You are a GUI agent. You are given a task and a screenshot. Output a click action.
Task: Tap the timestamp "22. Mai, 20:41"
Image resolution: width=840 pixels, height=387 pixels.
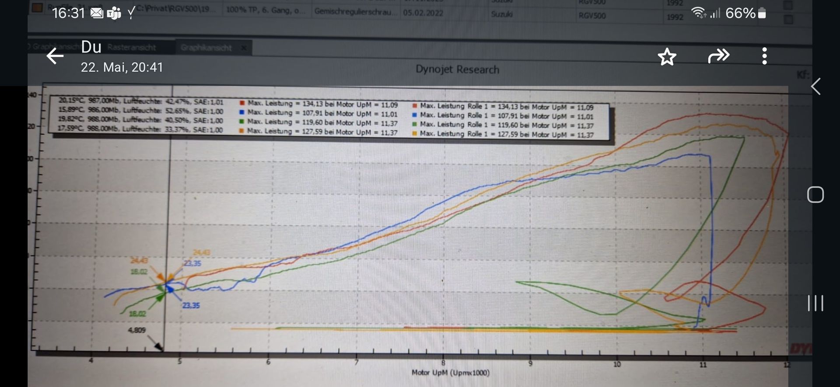122,67
